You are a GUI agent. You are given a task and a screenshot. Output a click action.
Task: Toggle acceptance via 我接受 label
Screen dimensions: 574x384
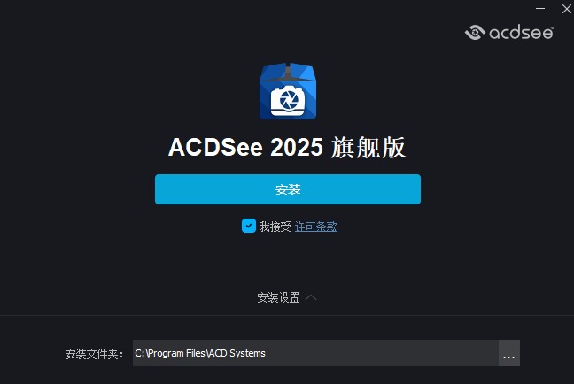point(275,227)
